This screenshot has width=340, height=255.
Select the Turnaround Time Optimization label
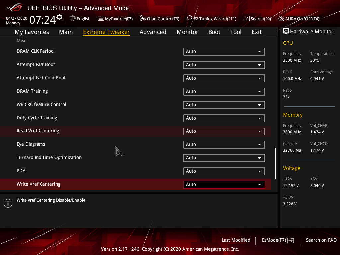[49, 157]
